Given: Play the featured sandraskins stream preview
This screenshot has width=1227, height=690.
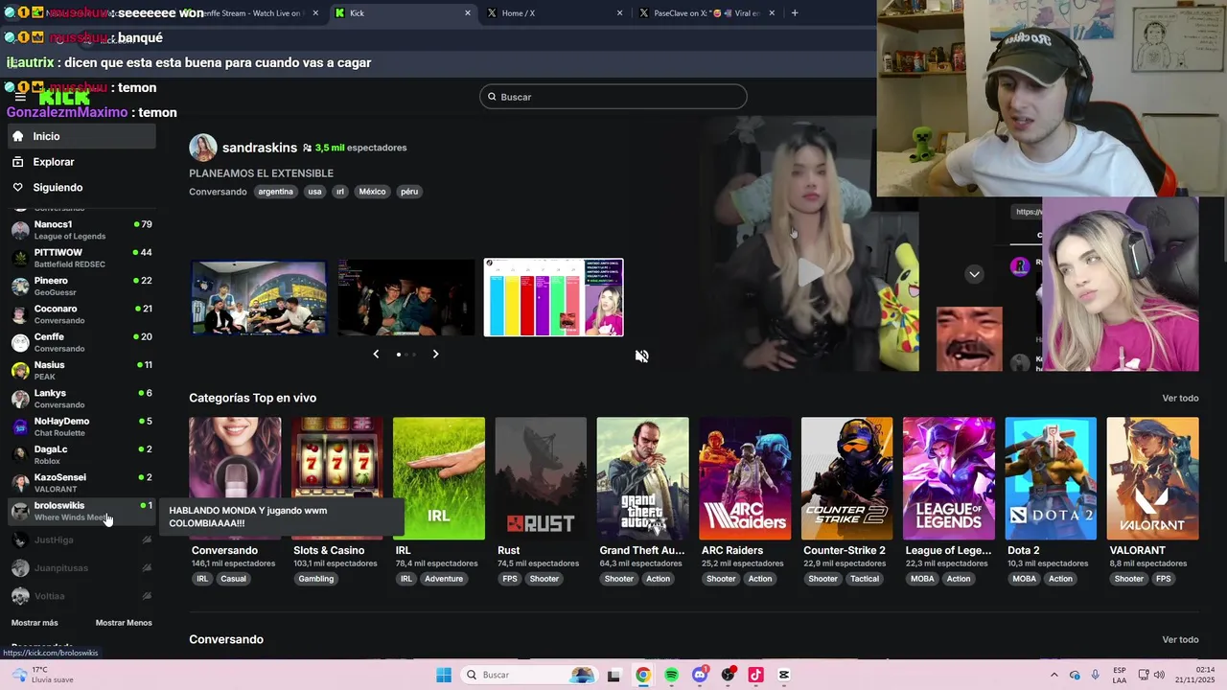Looking at the screenshot, I should coord(811,272).
